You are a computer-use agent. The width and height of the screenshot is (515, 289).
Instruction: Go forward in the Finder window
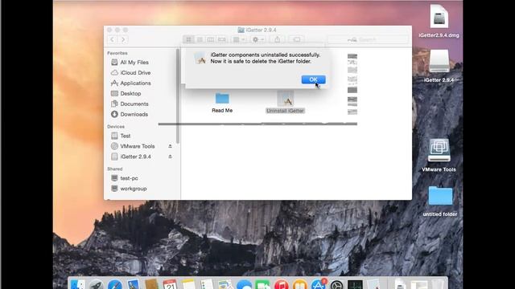click(123, 39)
